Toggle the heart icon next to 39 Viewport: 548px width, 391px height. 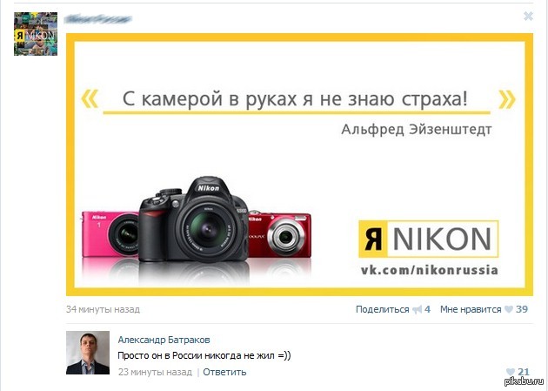(509, 309)
